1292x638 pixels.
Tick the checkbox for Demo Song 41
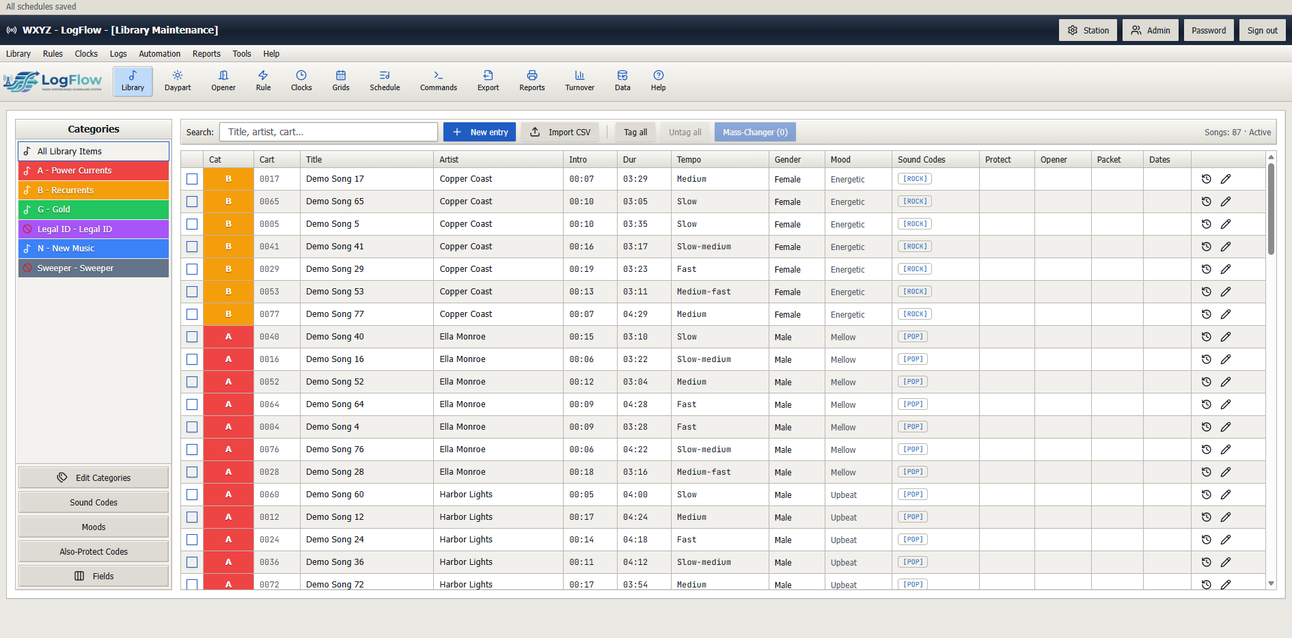(x=192, y=247)
